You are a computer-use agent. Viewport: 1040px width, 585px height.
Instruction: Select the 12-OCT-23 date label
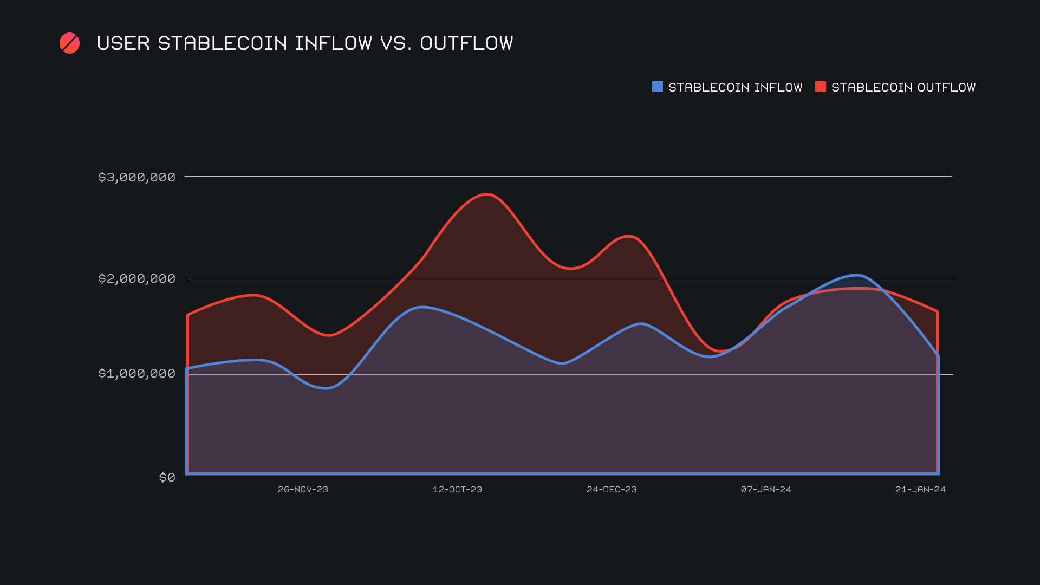[x=457, y=489]
